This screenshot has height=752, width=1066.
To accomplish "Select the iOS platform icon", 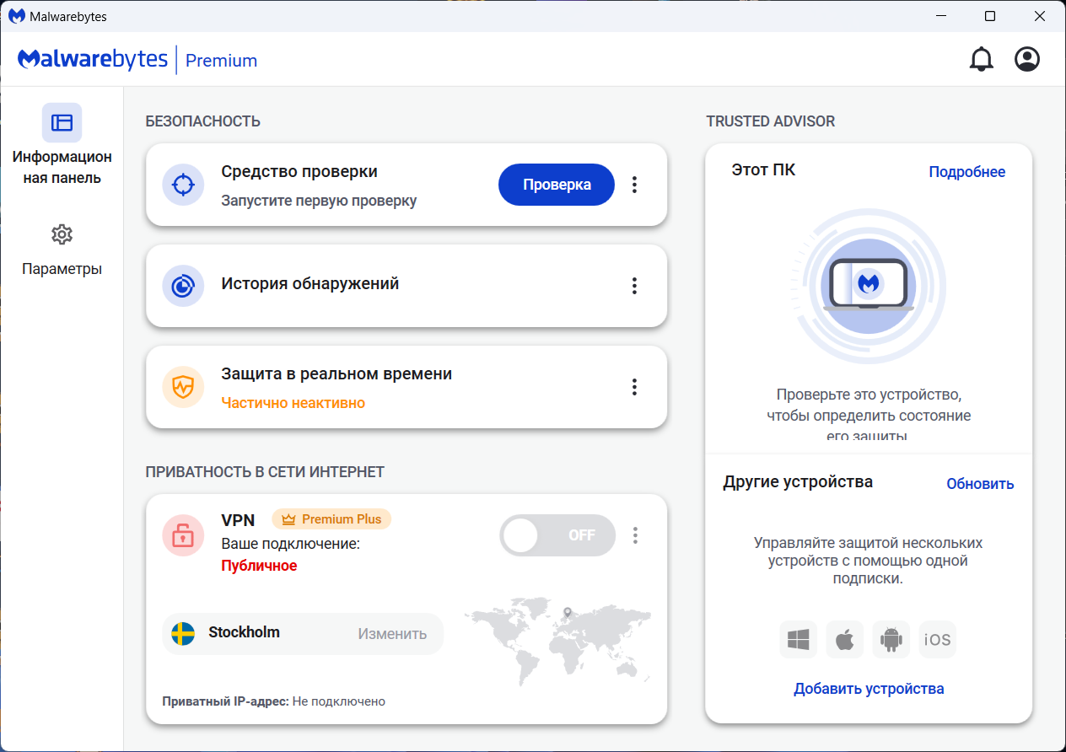I will coord(937,640).
